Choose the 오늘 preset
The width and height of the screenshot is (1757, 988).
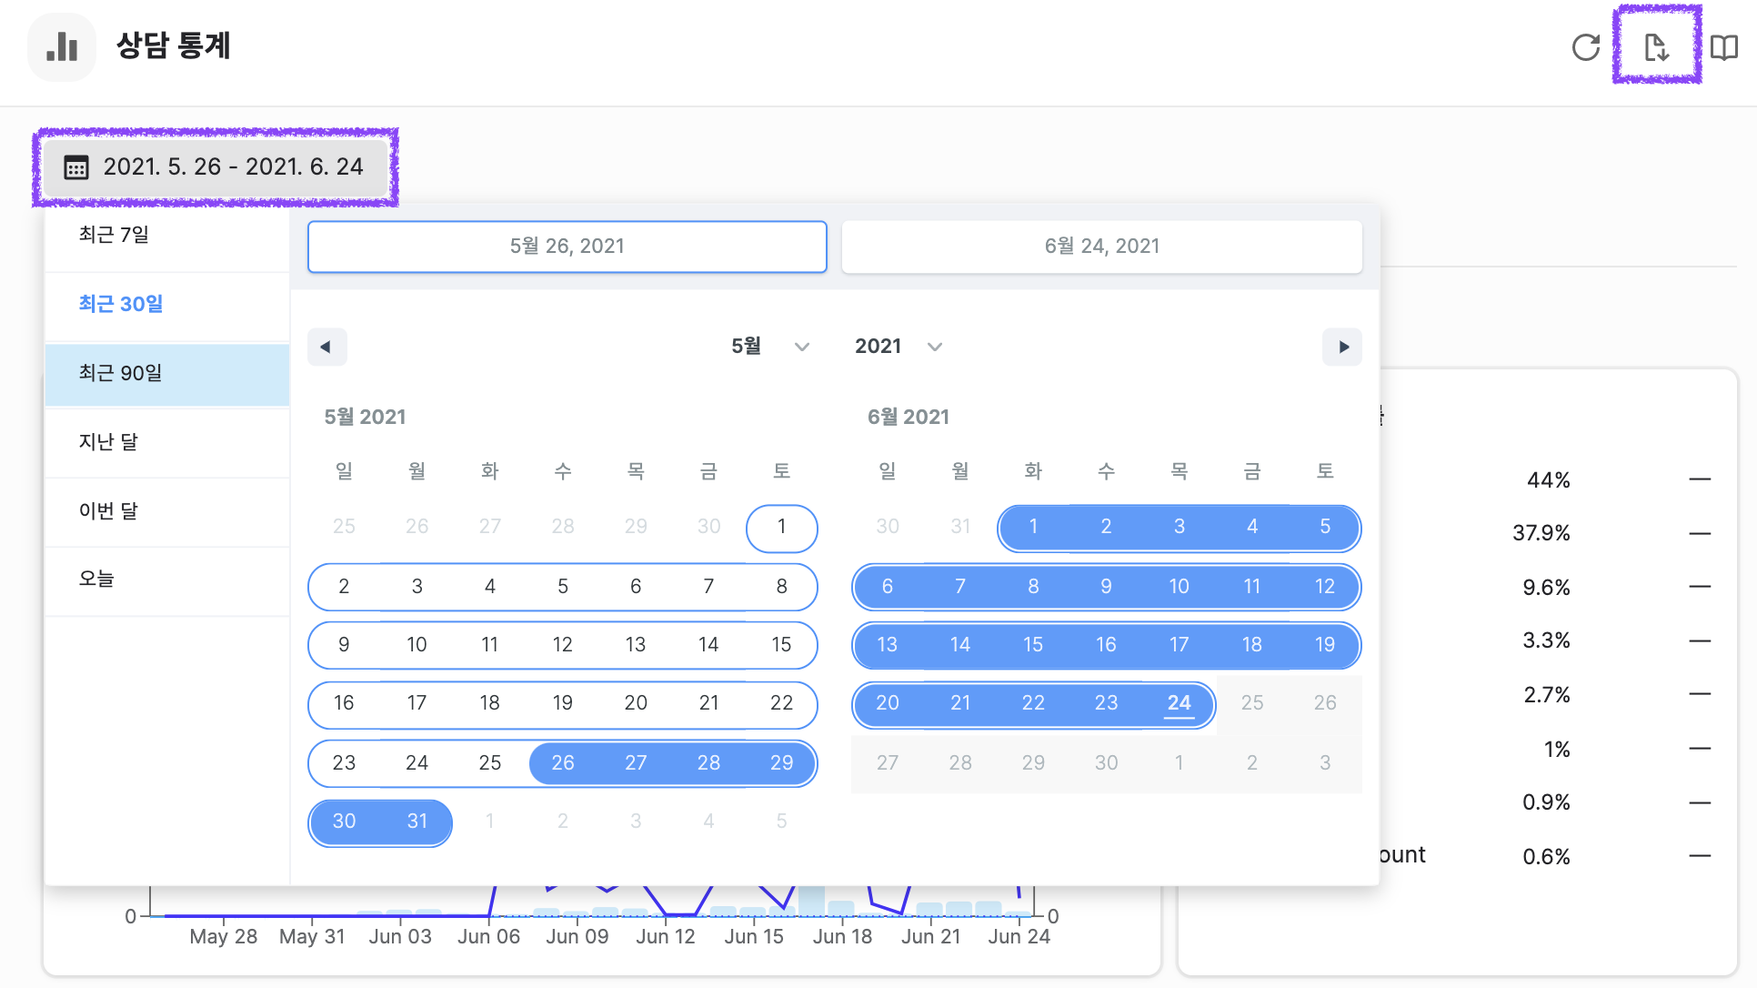(96, 580)
